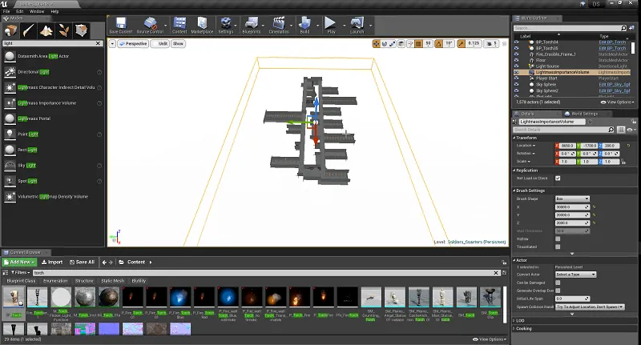This screenshot has height=345, width=641.
Task: Select the Paint mode brush icon
Action: point(28,30)
